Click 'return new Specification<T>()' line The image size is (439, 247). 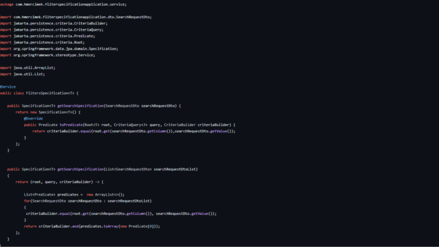[x=48, y=112]
